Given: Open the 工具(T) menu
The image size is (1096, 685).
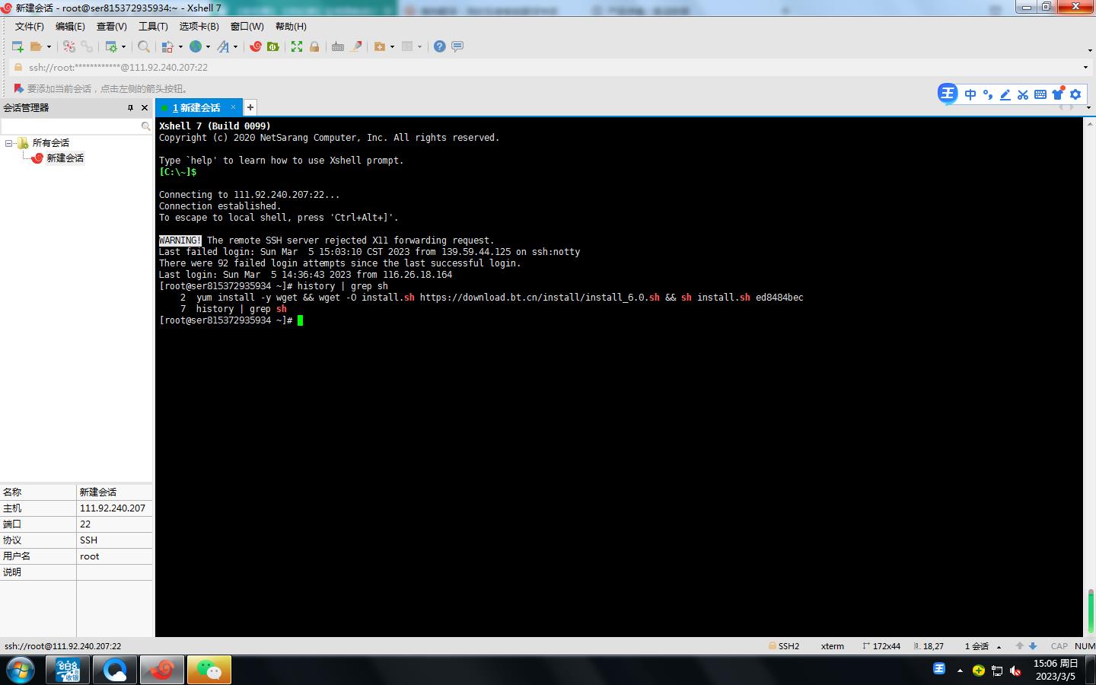Looking at the screenshot, I should [153, 26].
